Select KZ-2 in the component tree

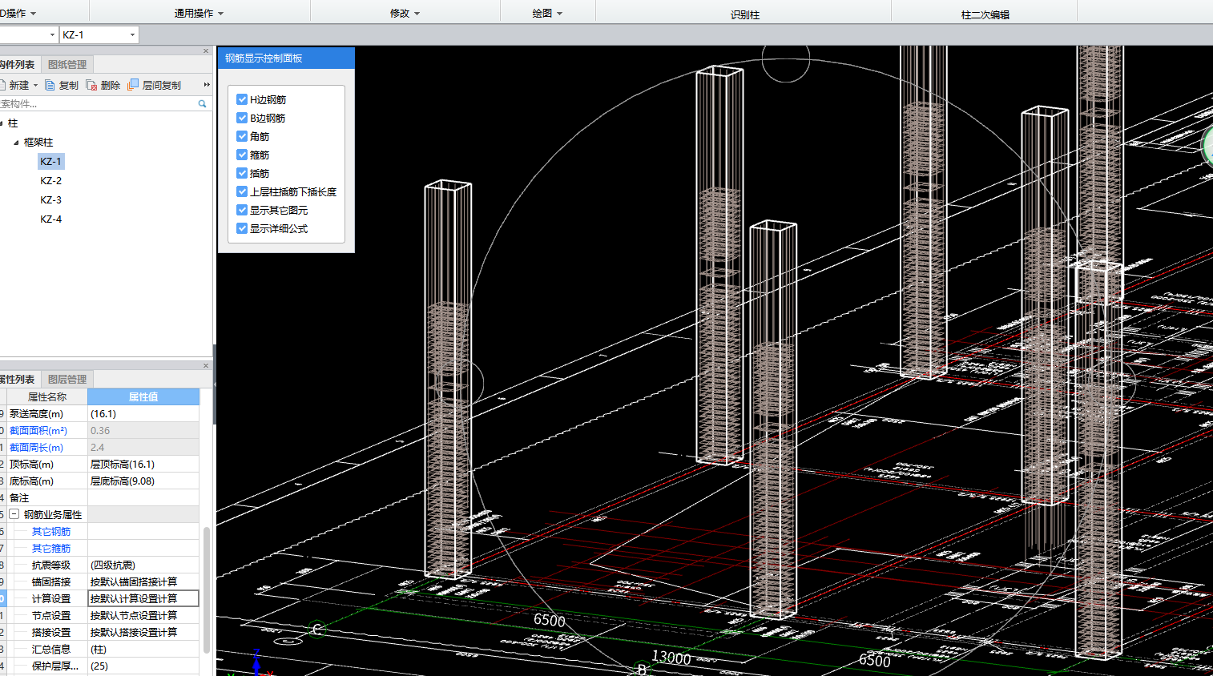(x=50, y=180)
